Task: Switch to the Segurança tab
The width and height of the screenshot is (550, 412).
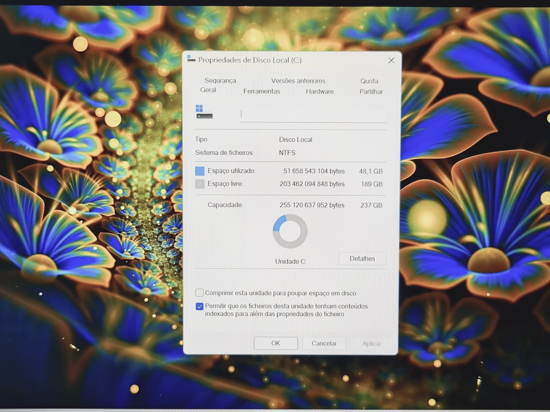Action: (220, 80)
